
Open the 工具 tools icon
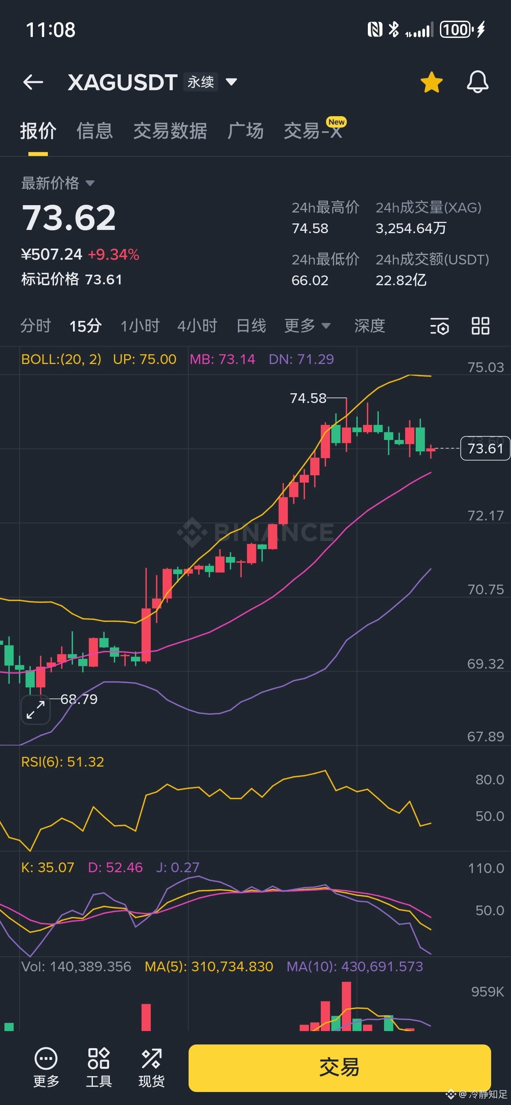[x=99, y=1067]
